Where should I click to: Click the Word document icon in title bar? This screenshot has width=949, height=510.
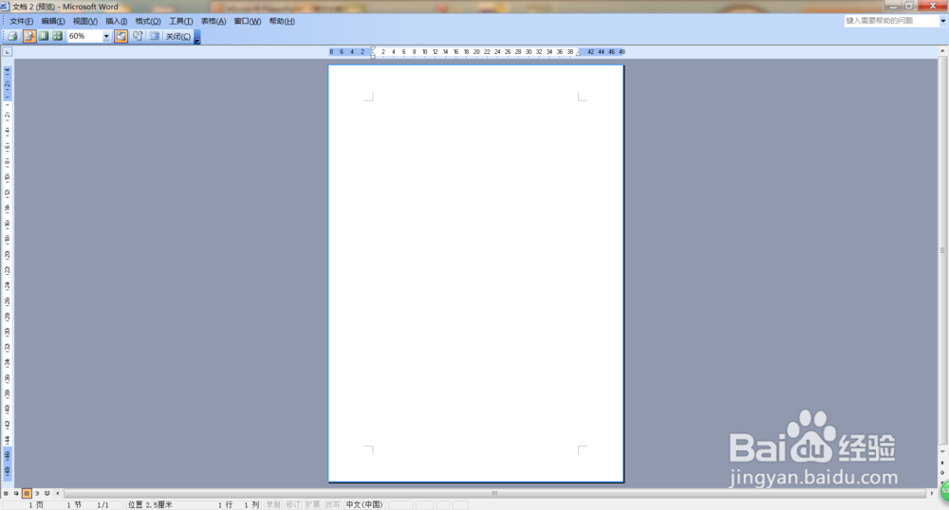[x=6, y=6]
